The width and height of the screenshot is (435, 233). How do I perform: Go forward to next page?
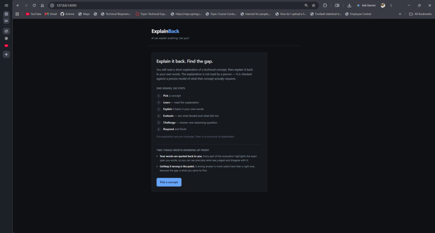26,5
